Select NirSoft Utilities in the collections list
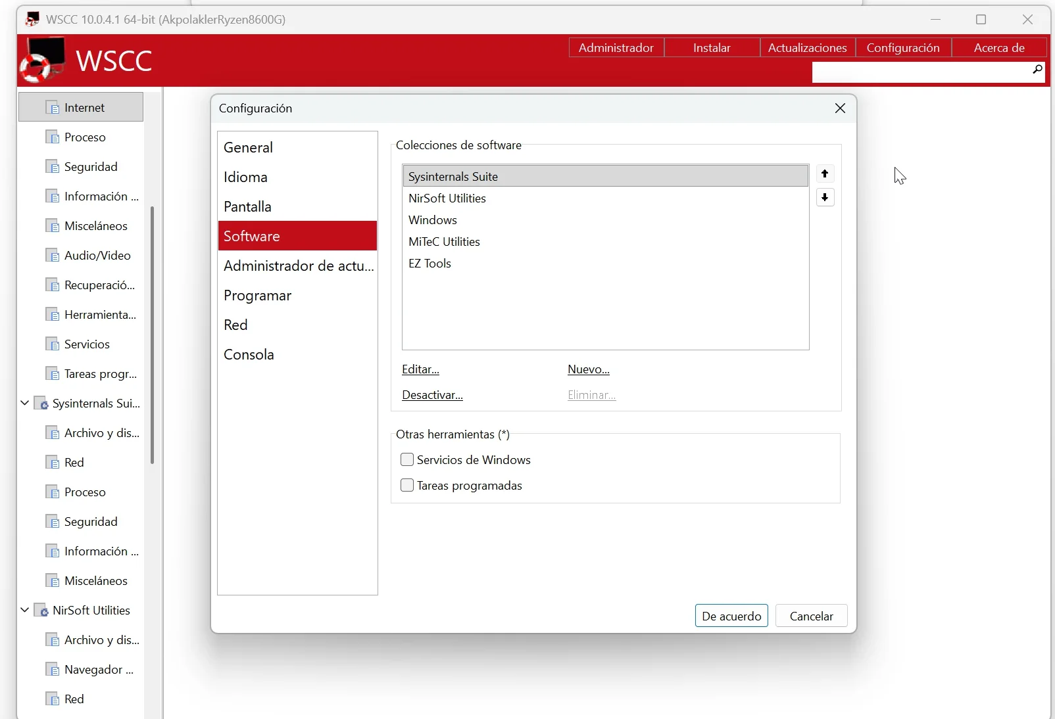Viewport: 1055px width, 719px height. 605,198
